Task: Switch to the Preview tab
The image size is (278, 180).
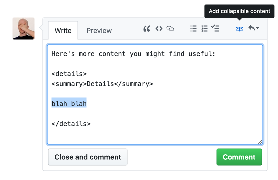Action: click(99, 30)
